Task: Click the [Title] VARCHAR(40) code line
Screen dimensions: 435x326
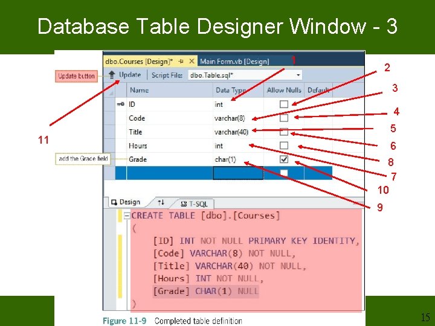Action: pos(230,266)
